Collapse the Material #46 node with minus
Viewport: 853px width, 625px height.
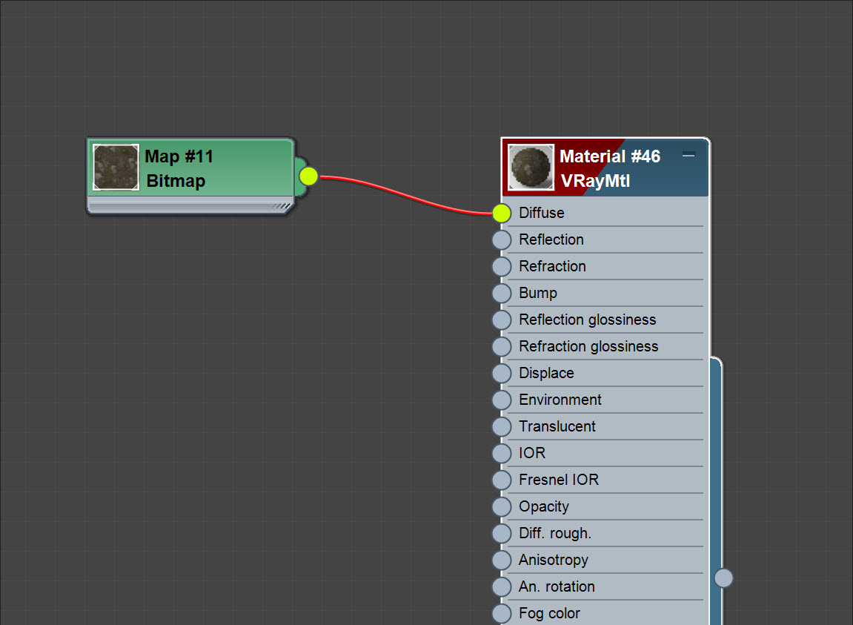(x=688, y=155)
